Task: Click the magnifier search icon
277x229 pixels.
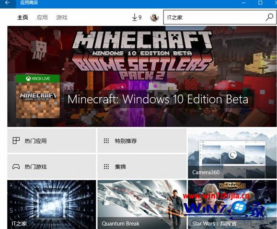Action: click(270, 17)
